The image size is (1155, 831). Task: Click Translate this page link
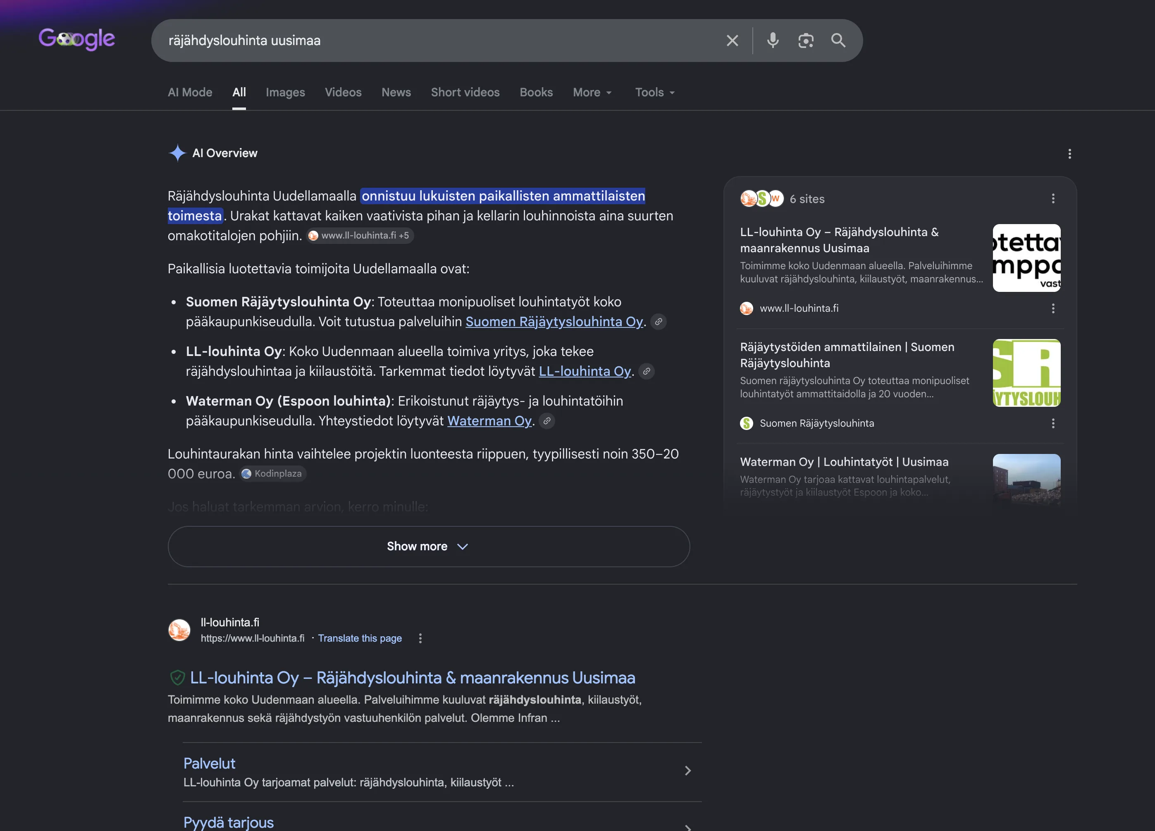[x=360, y=638]
